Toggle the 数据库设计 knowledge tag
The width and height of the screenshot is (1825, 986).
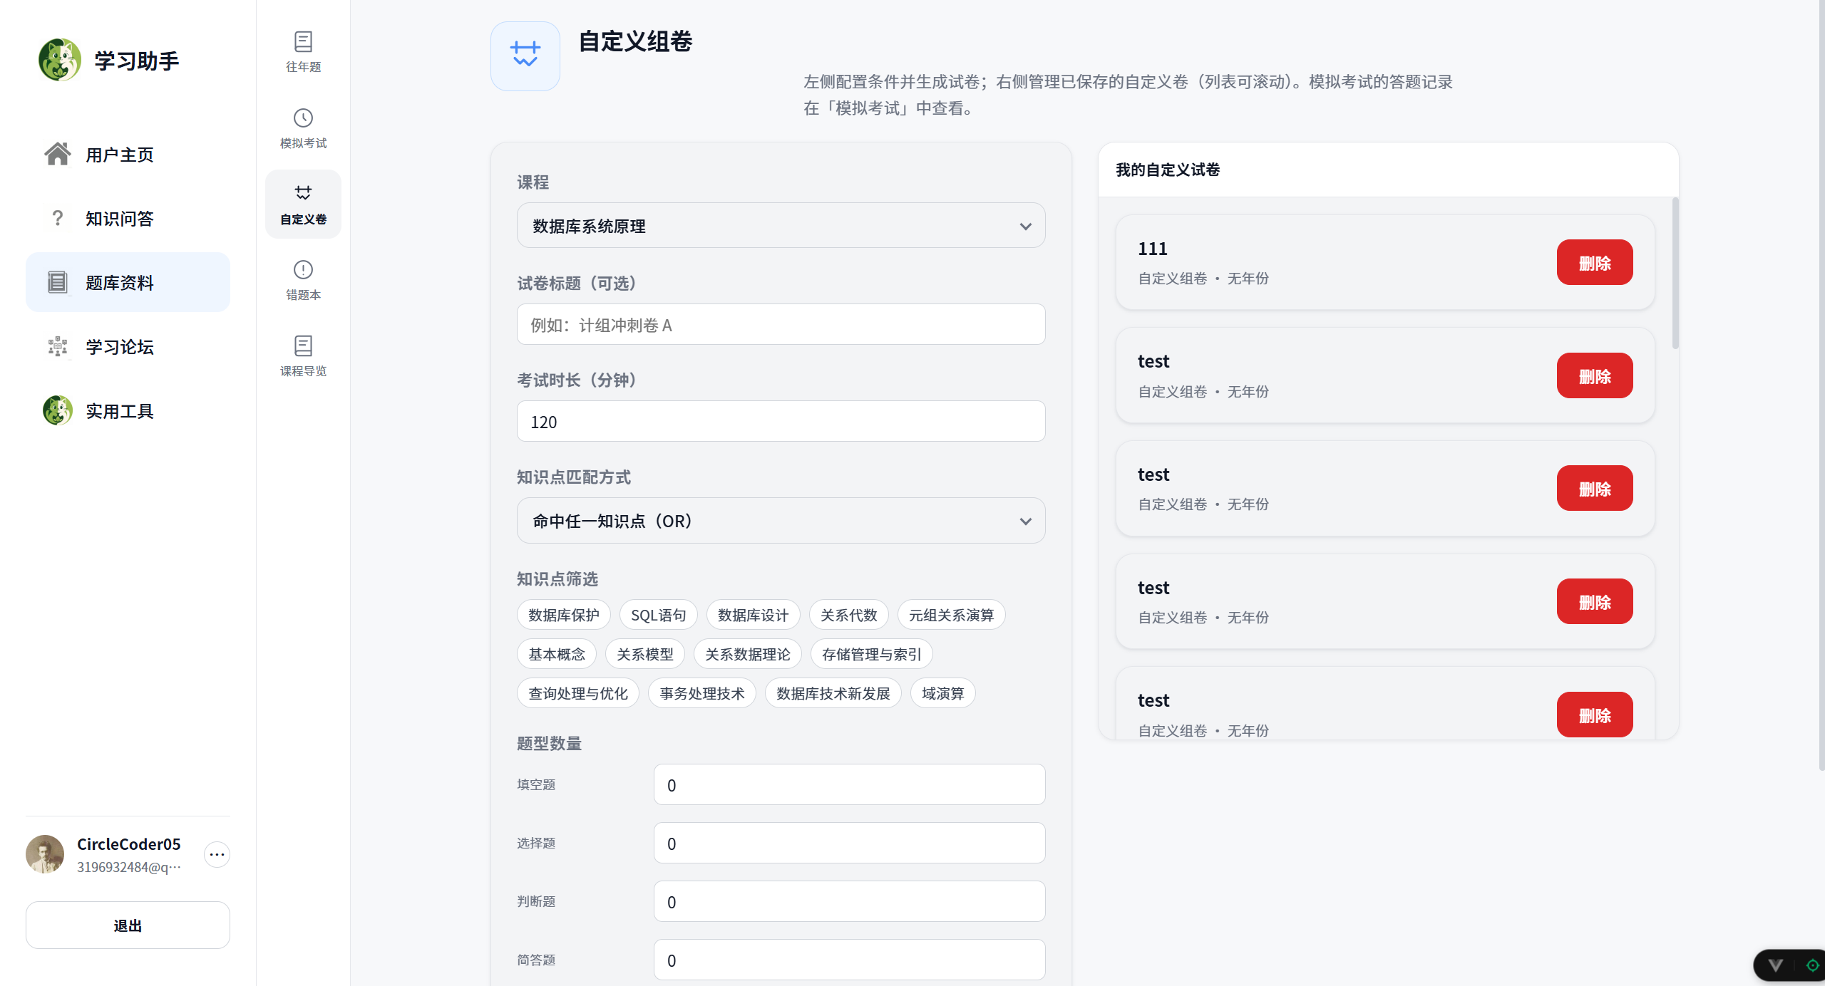pos(754,615)
